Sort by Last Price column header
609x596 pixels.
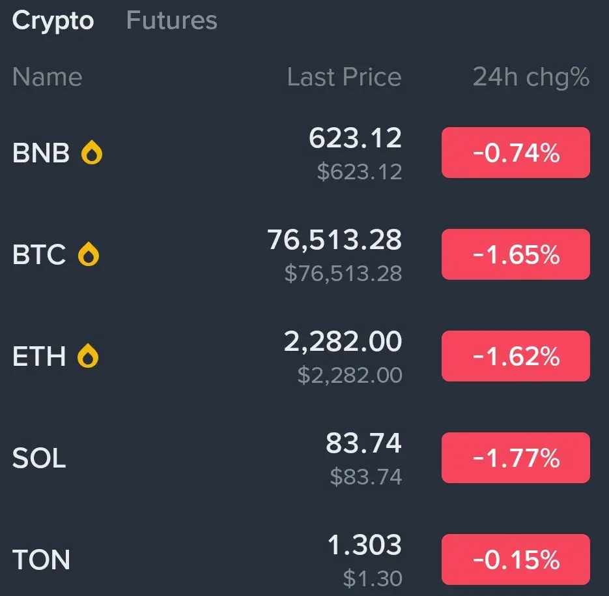[344, 77]
